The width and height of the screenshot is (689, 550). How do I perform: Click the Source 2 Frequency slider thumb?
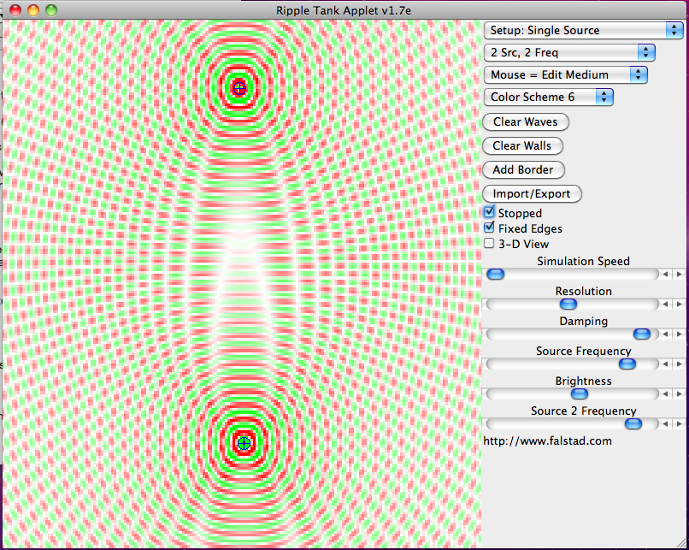tap(633, 423)
